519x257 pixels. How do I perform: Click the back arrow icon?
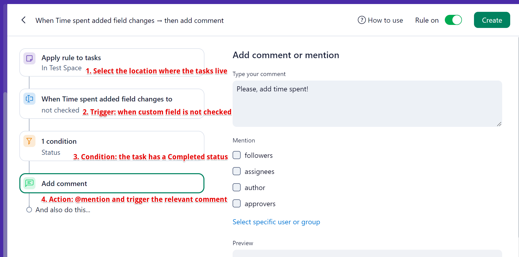[x=24, y=20]
